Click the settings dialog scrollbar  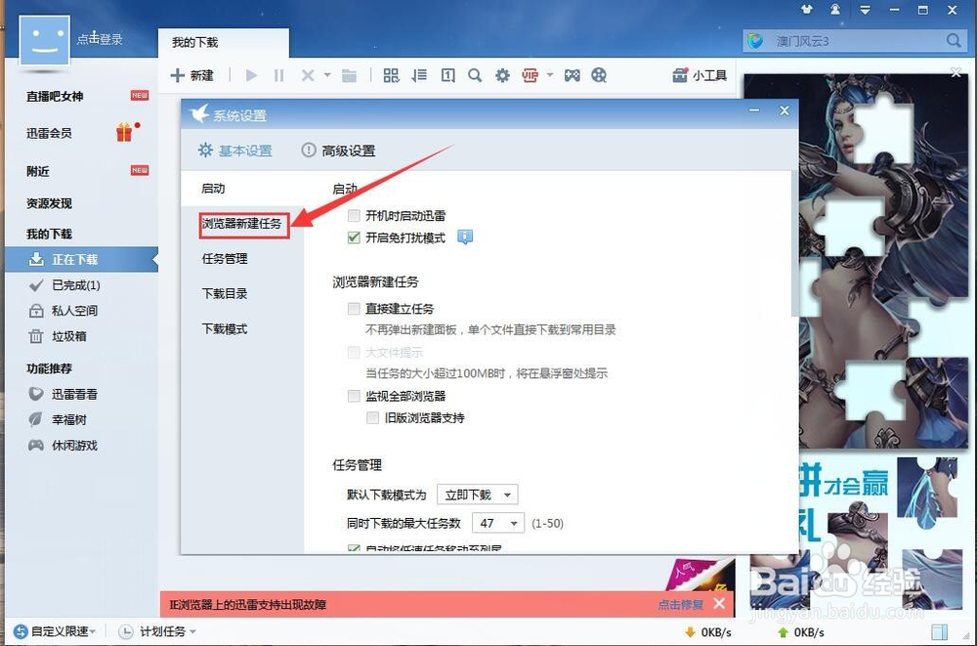[794, 243]
